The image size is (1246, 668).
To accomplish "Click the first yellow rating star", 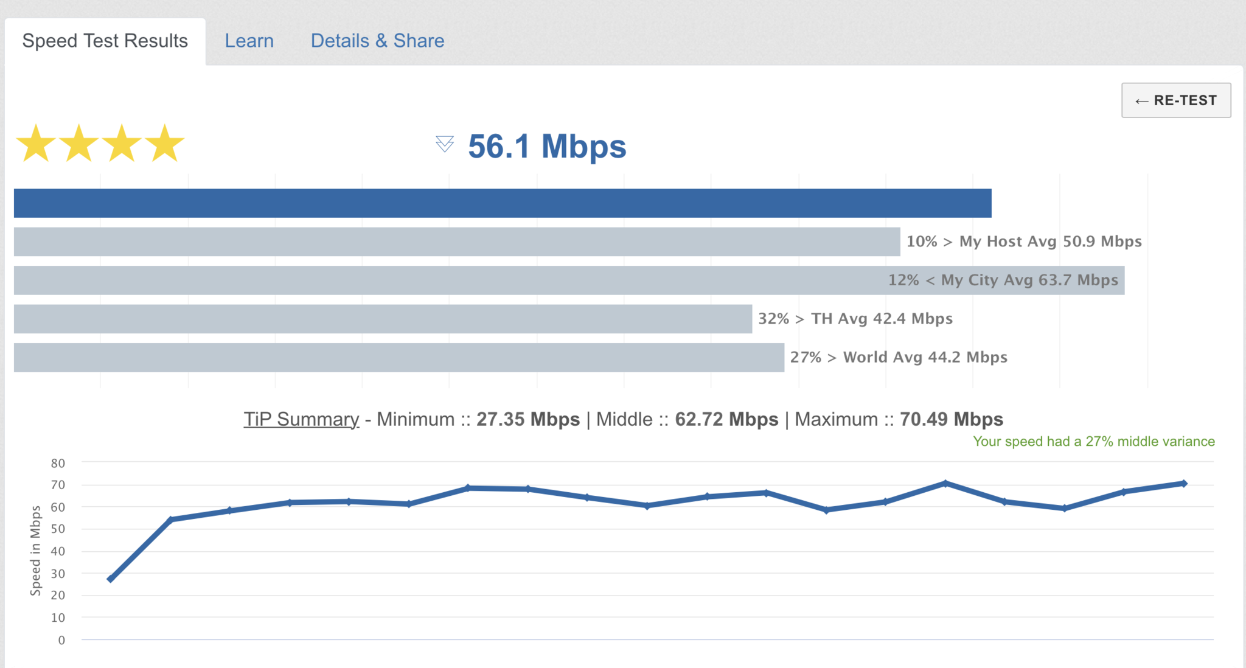I will pyautogui.click(x=36, y=144).
